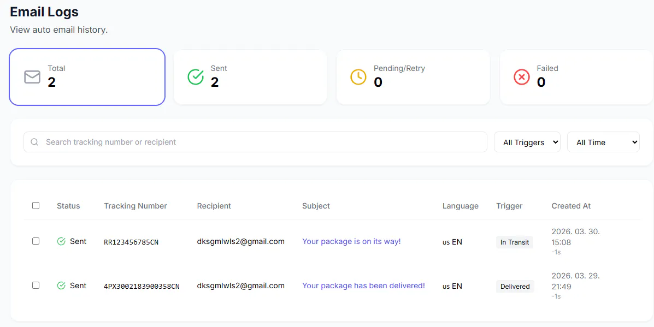The height and width of the screenshot is (327, 654).
Task: Open 'Your package is on its way!' email
Action: 351,241
